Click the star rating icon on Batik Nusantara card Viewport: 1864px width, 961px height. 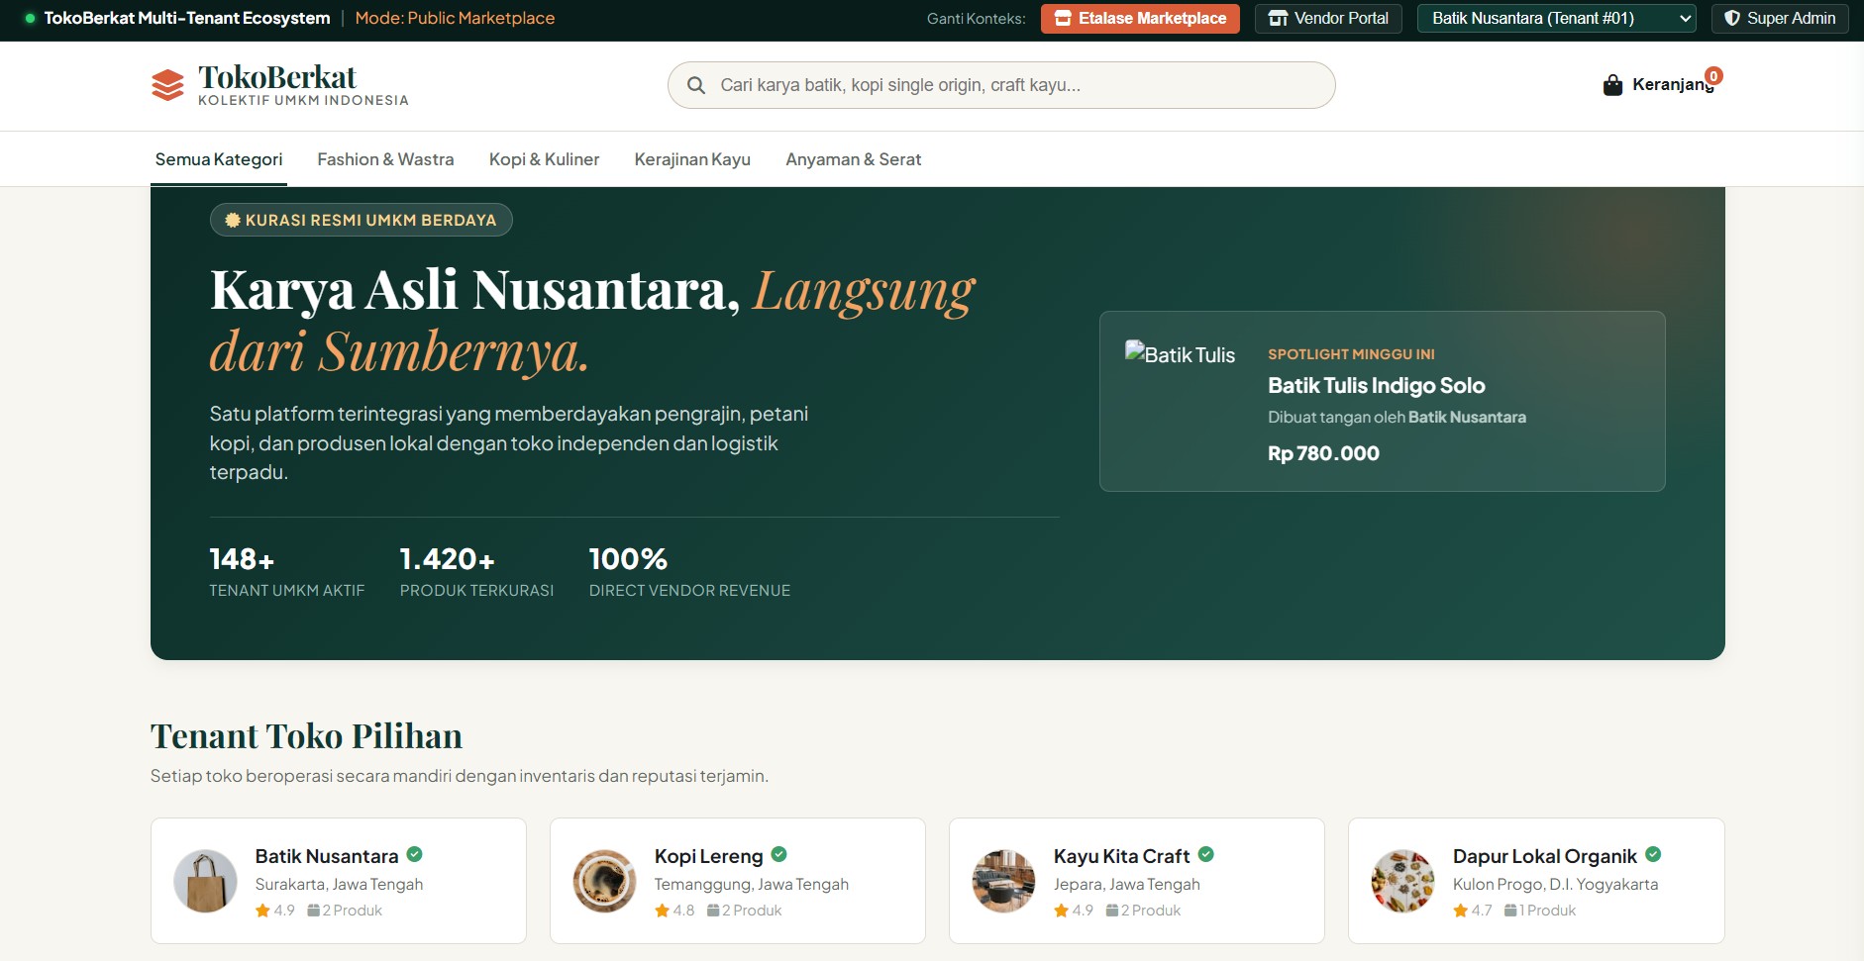click(262, 911)
